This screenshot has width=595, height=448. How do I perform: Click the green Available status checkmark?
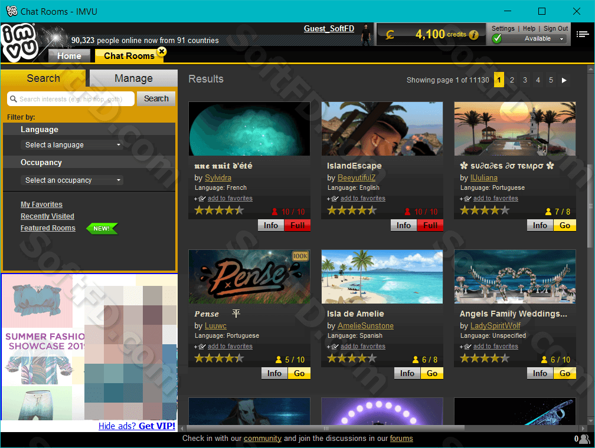point(497,39)
